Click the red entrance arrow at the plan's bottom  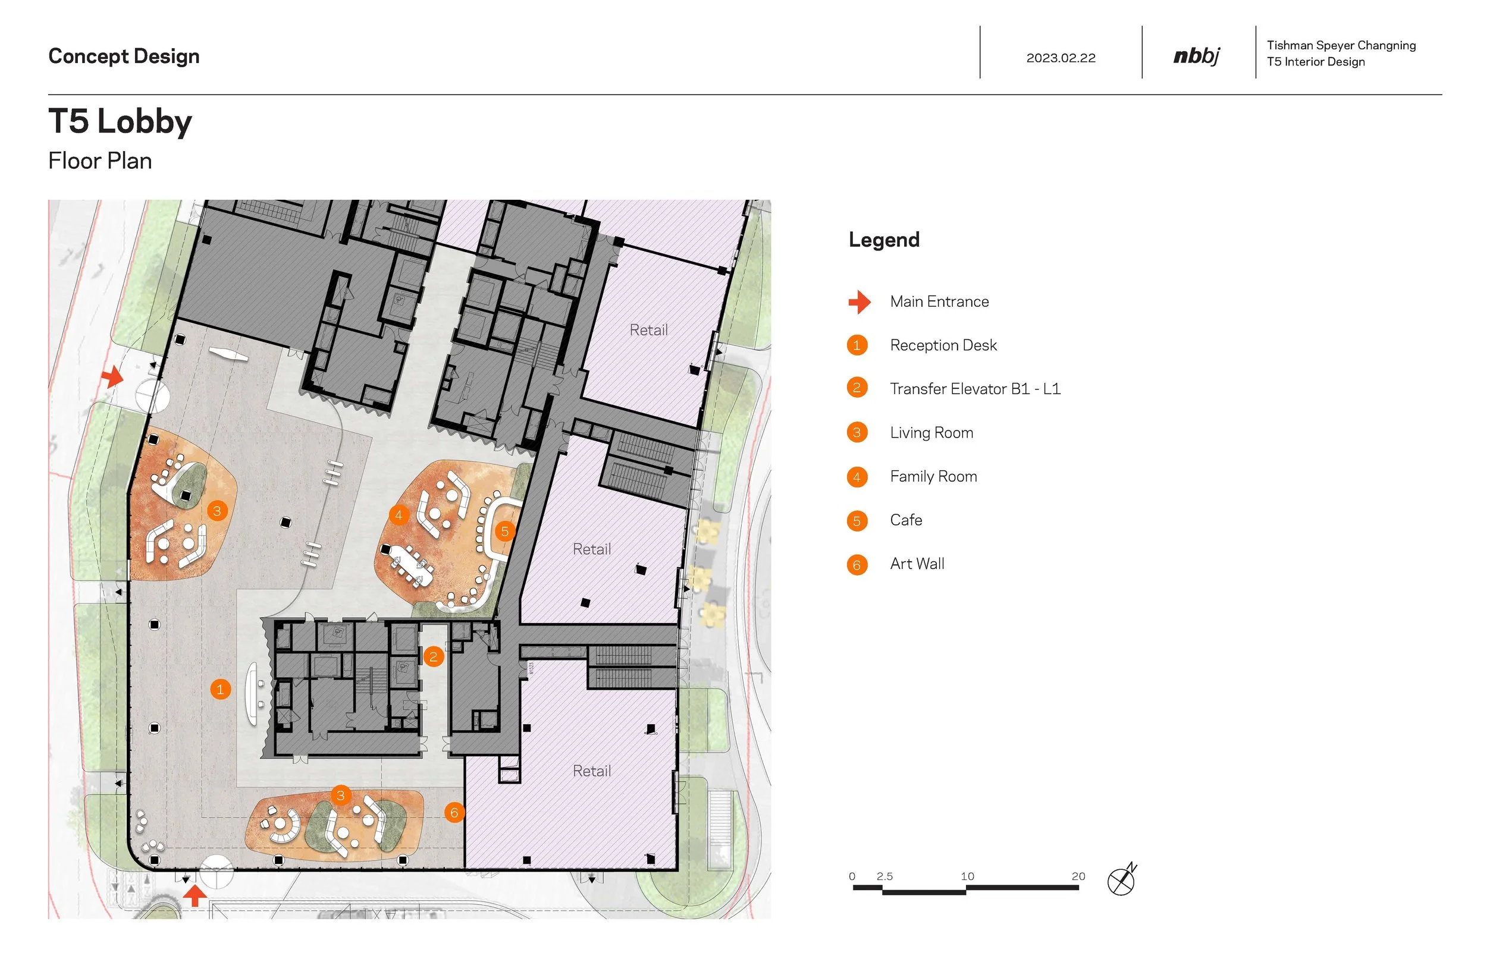[195, 895]
